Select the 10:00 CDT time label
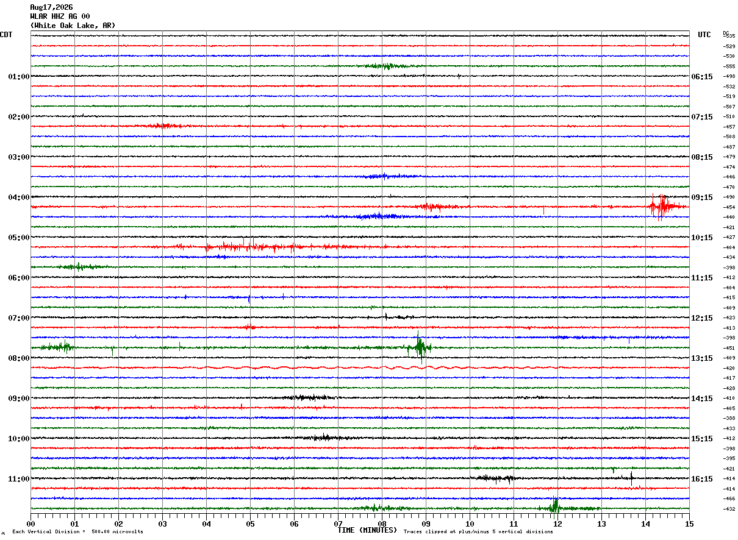Viewport: 738px width, 540px height. coord(18,439)
